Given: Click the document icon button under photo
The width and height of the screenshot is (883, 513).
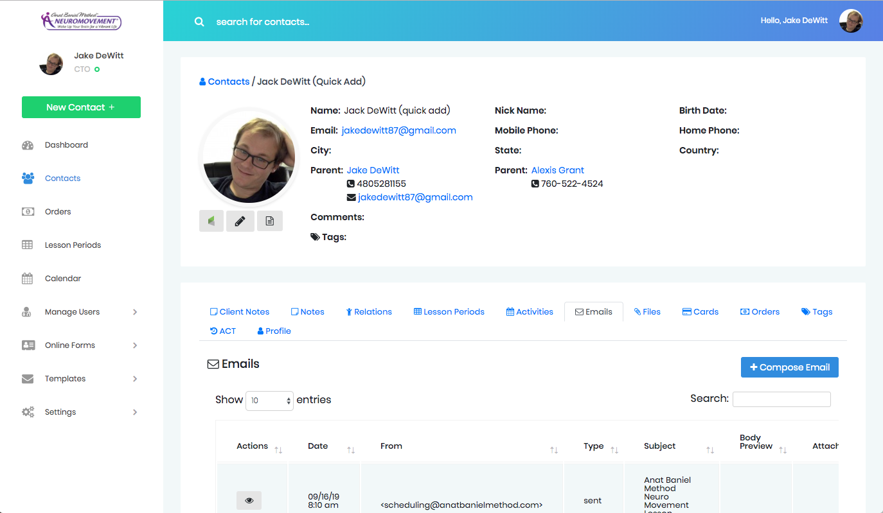Looking at the screenshot, I should [x=270, y=221].
